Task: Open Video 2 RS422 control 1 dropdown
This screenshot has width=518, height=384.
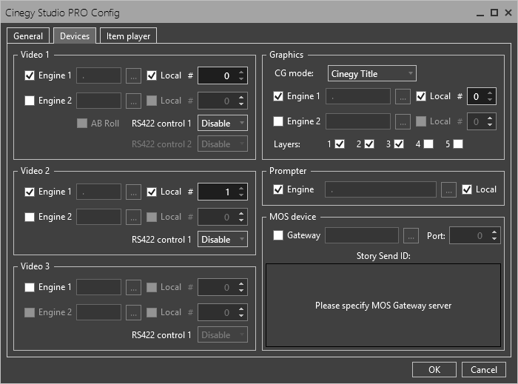Action: (223, 239)
